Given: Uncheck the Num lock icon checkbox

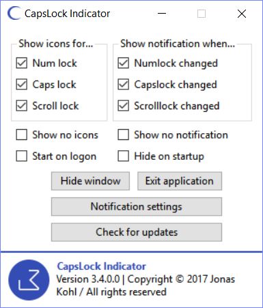Looking at the screenshot, I should 22,63.
